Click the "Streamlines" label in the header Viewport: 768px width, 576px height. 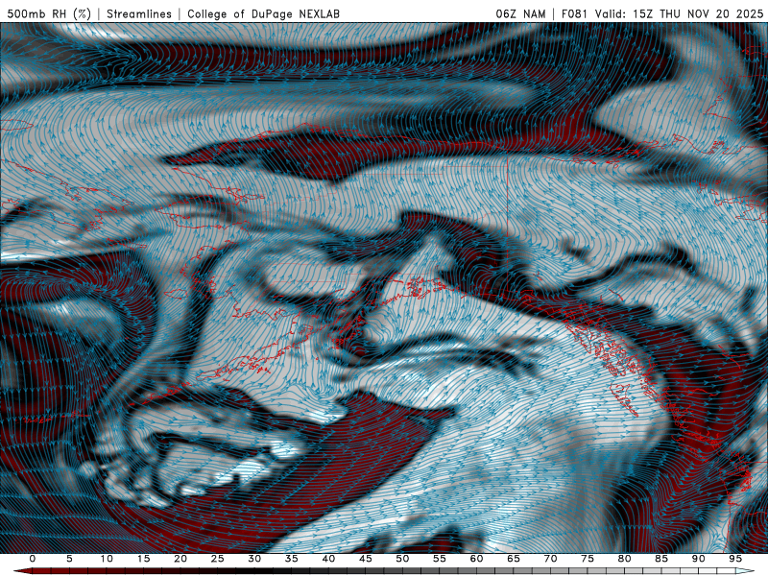(x=139, y=14)
